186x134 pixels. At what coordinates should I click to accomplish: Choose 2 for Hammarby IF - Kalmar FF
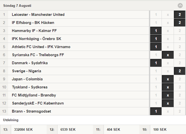[180, 31]
